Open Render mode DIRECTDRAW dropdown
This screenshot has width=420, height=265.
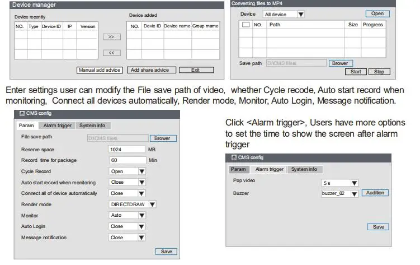pos(133,204)
